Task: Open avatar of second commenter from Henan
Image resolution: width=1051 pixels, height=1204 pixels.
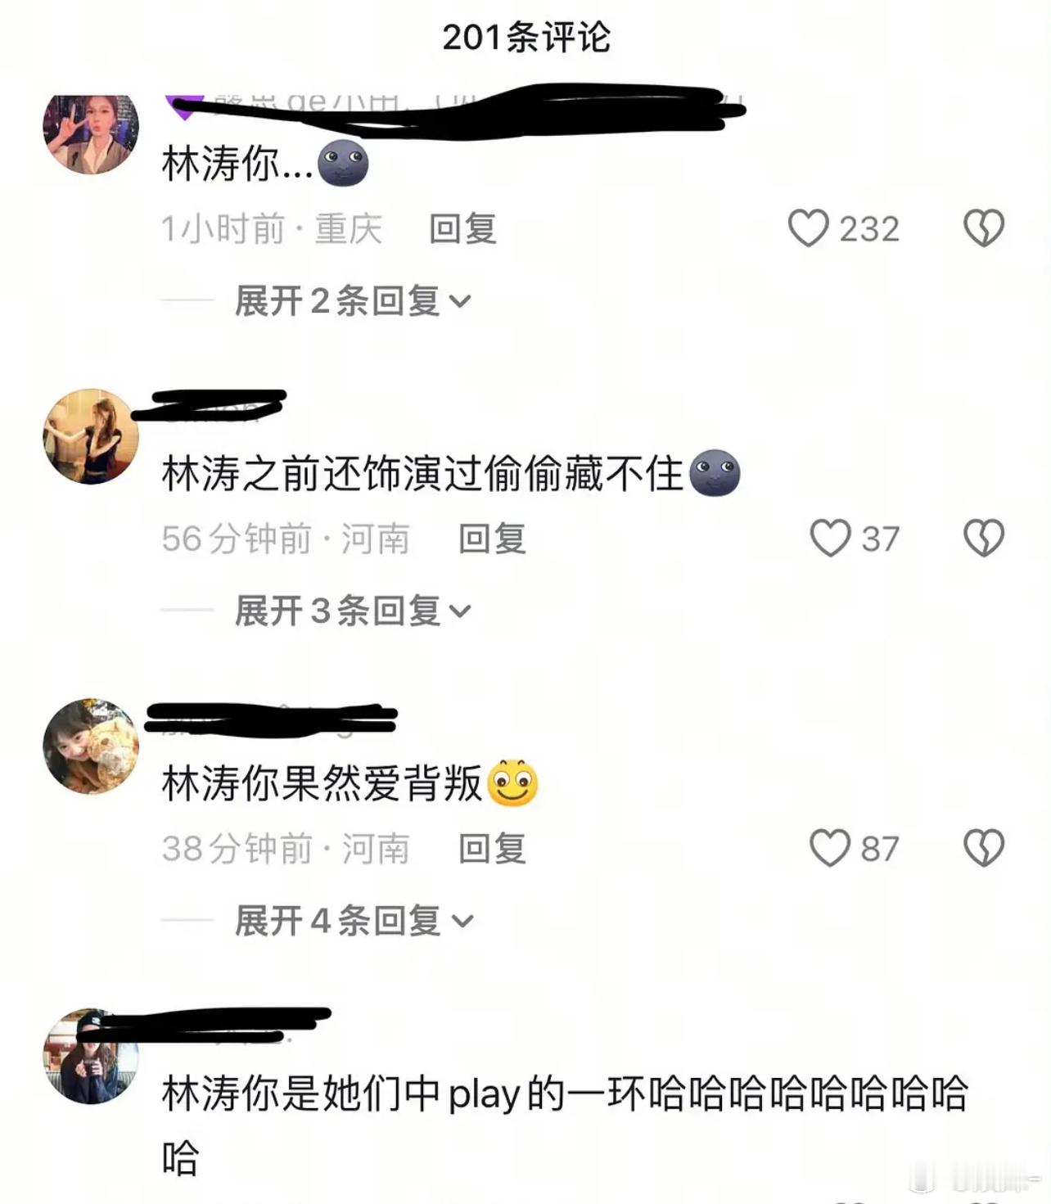Action: 91,436
